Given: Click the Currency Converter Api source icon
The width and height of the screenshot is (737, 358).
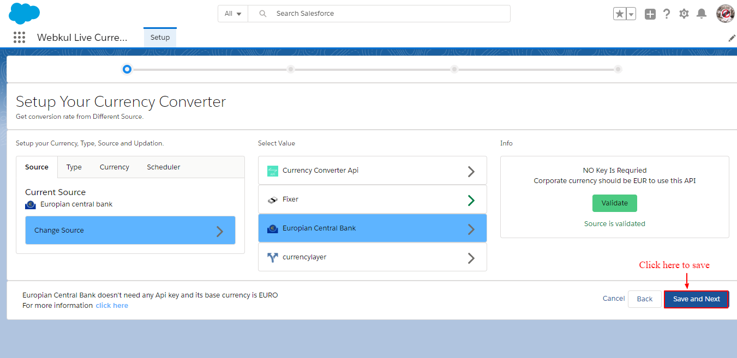Looking at the screenshot, I should pos(272,171).
